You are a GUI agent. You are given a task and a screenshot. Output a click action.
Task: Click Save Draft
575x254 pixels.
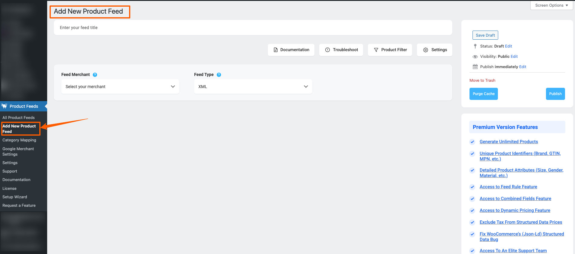tap(485, 35)
